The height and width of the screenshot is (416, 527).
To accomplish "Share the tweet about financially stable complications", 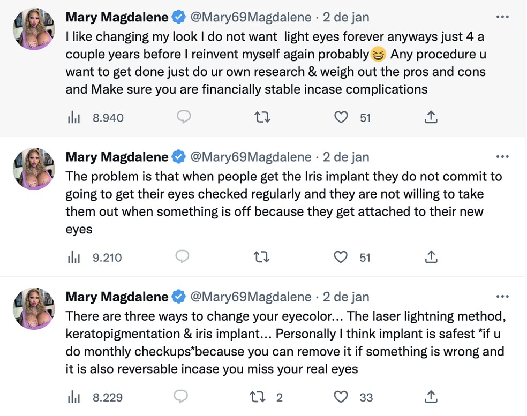I will [x=431, y=117].
